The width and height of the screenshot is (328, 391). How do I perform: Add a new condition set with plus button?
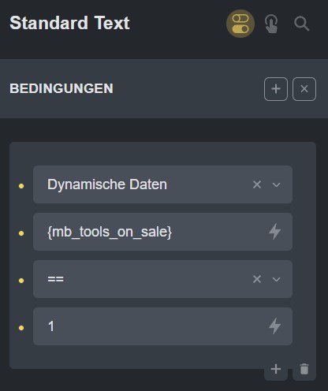pos(276,89)
